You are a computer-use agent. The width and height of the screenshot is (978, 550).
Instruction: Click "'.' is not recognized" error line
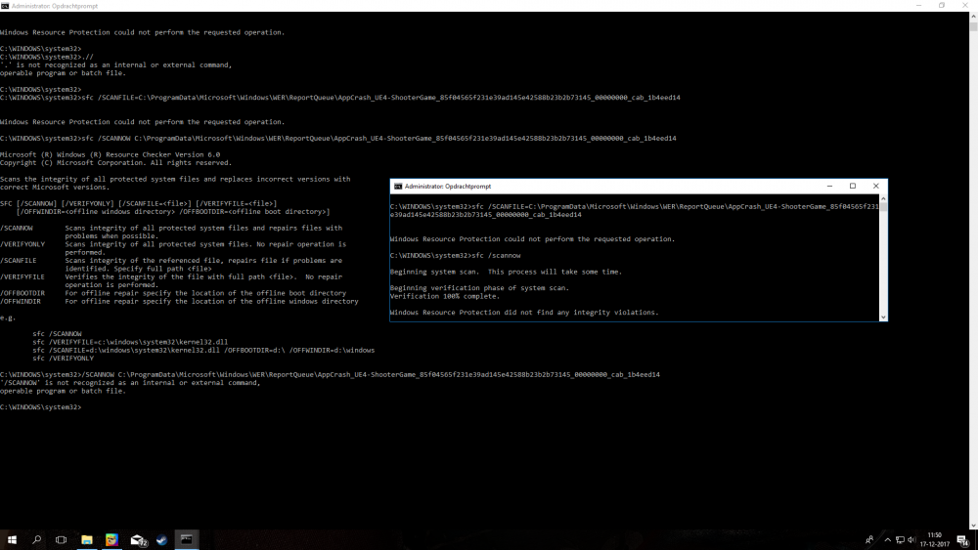115,64
